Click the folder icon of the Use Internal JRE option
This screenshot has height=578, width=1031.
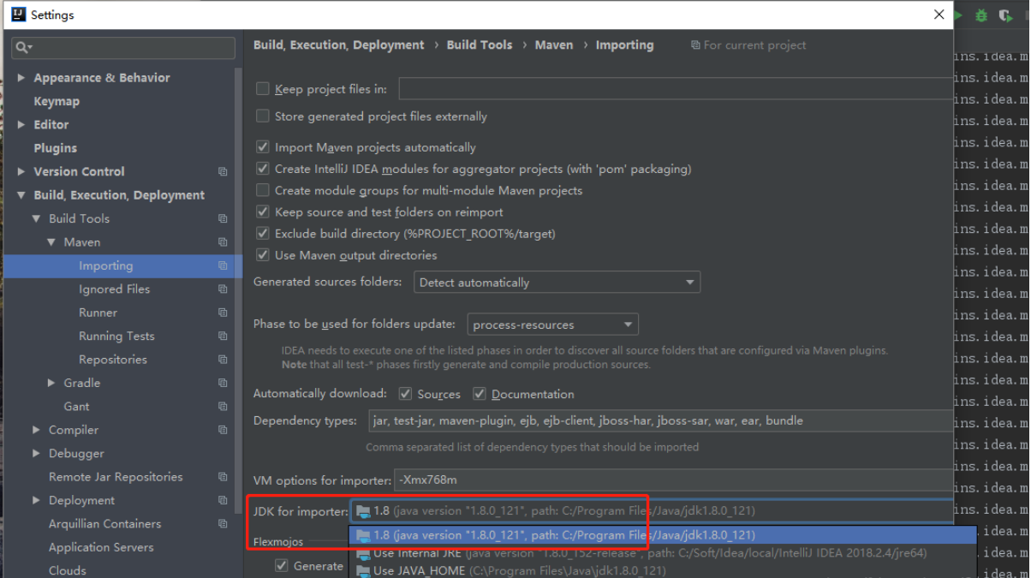pyautogui.click(x=363, y=553)
